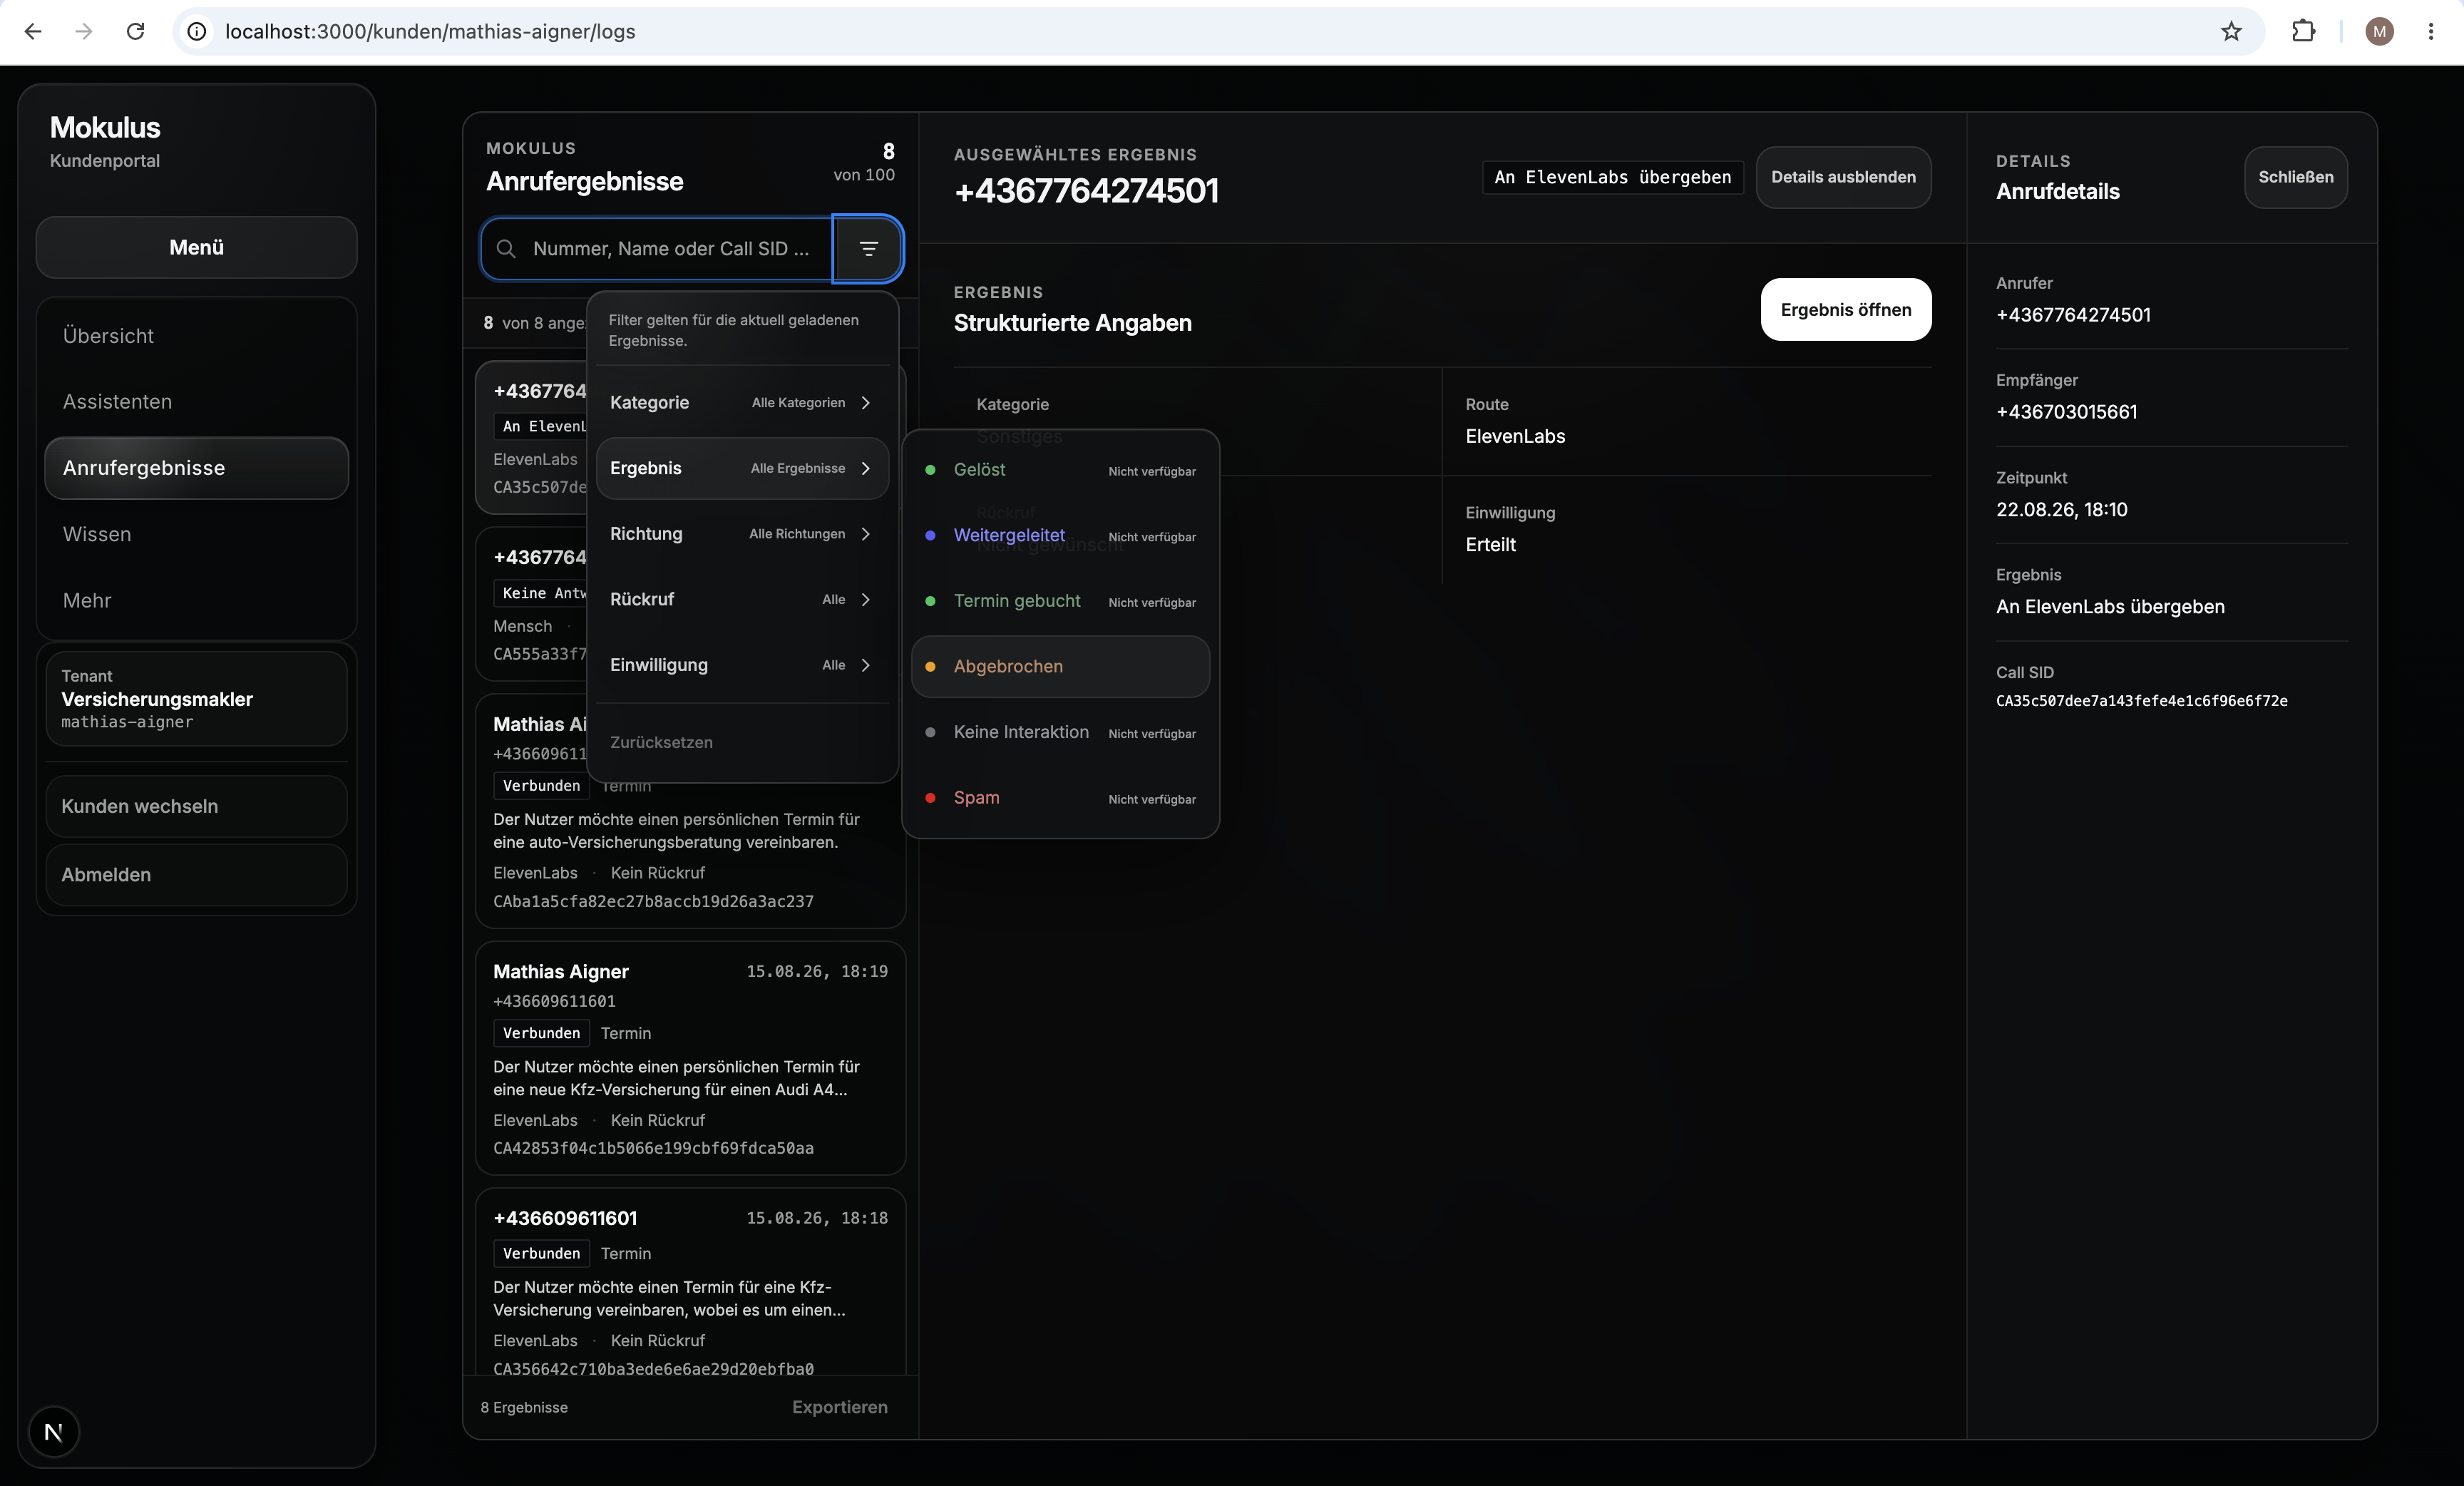Screen dimensions: 2464x1486
Task: Click Ergebnis öffnen
Action: pos(1845,310)
